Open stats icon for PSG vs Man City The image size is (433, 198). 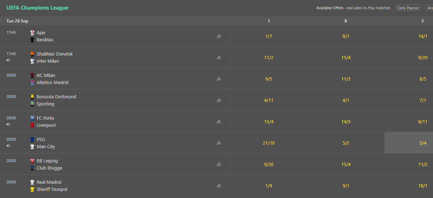pos(219,143)
